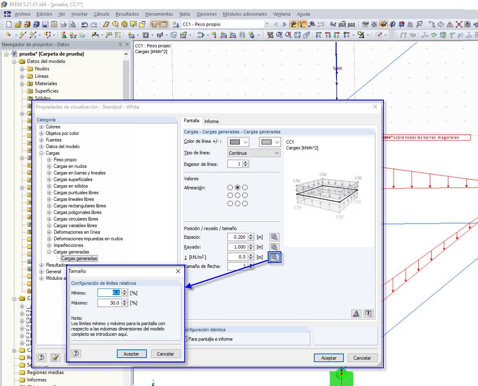Click the New model icon in main toolbar

(x=9, y=24)
